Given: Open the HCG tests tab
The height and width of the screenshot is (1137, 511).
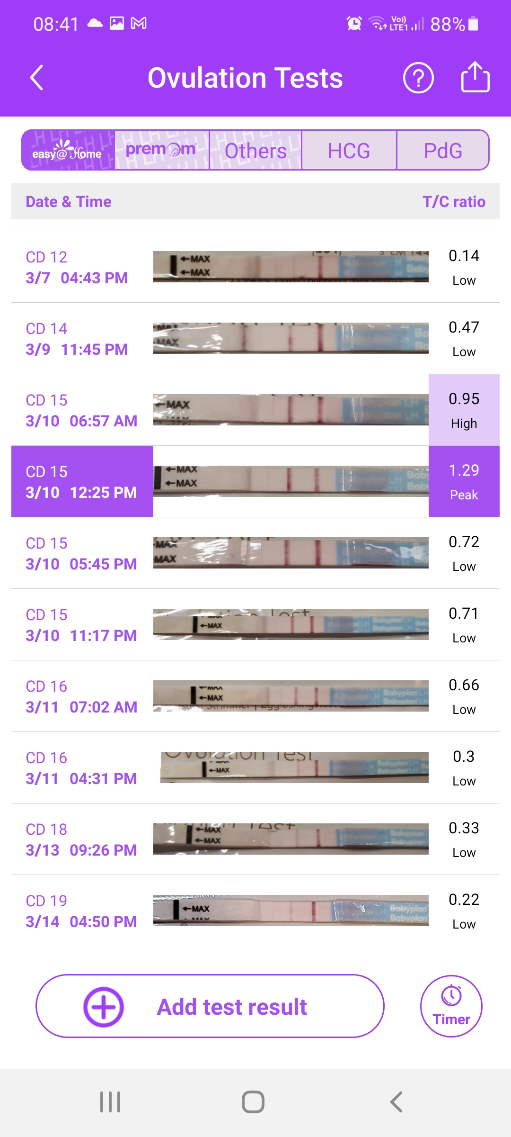Looking at the screenshot, I should point(349,151).
